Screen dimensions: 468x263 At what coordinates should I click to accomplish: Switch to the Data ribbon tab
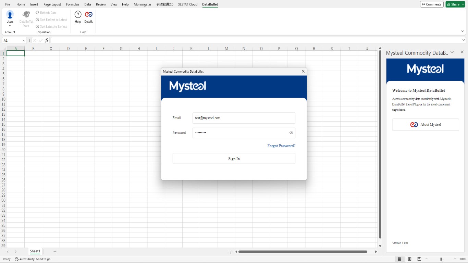[87, 4]
